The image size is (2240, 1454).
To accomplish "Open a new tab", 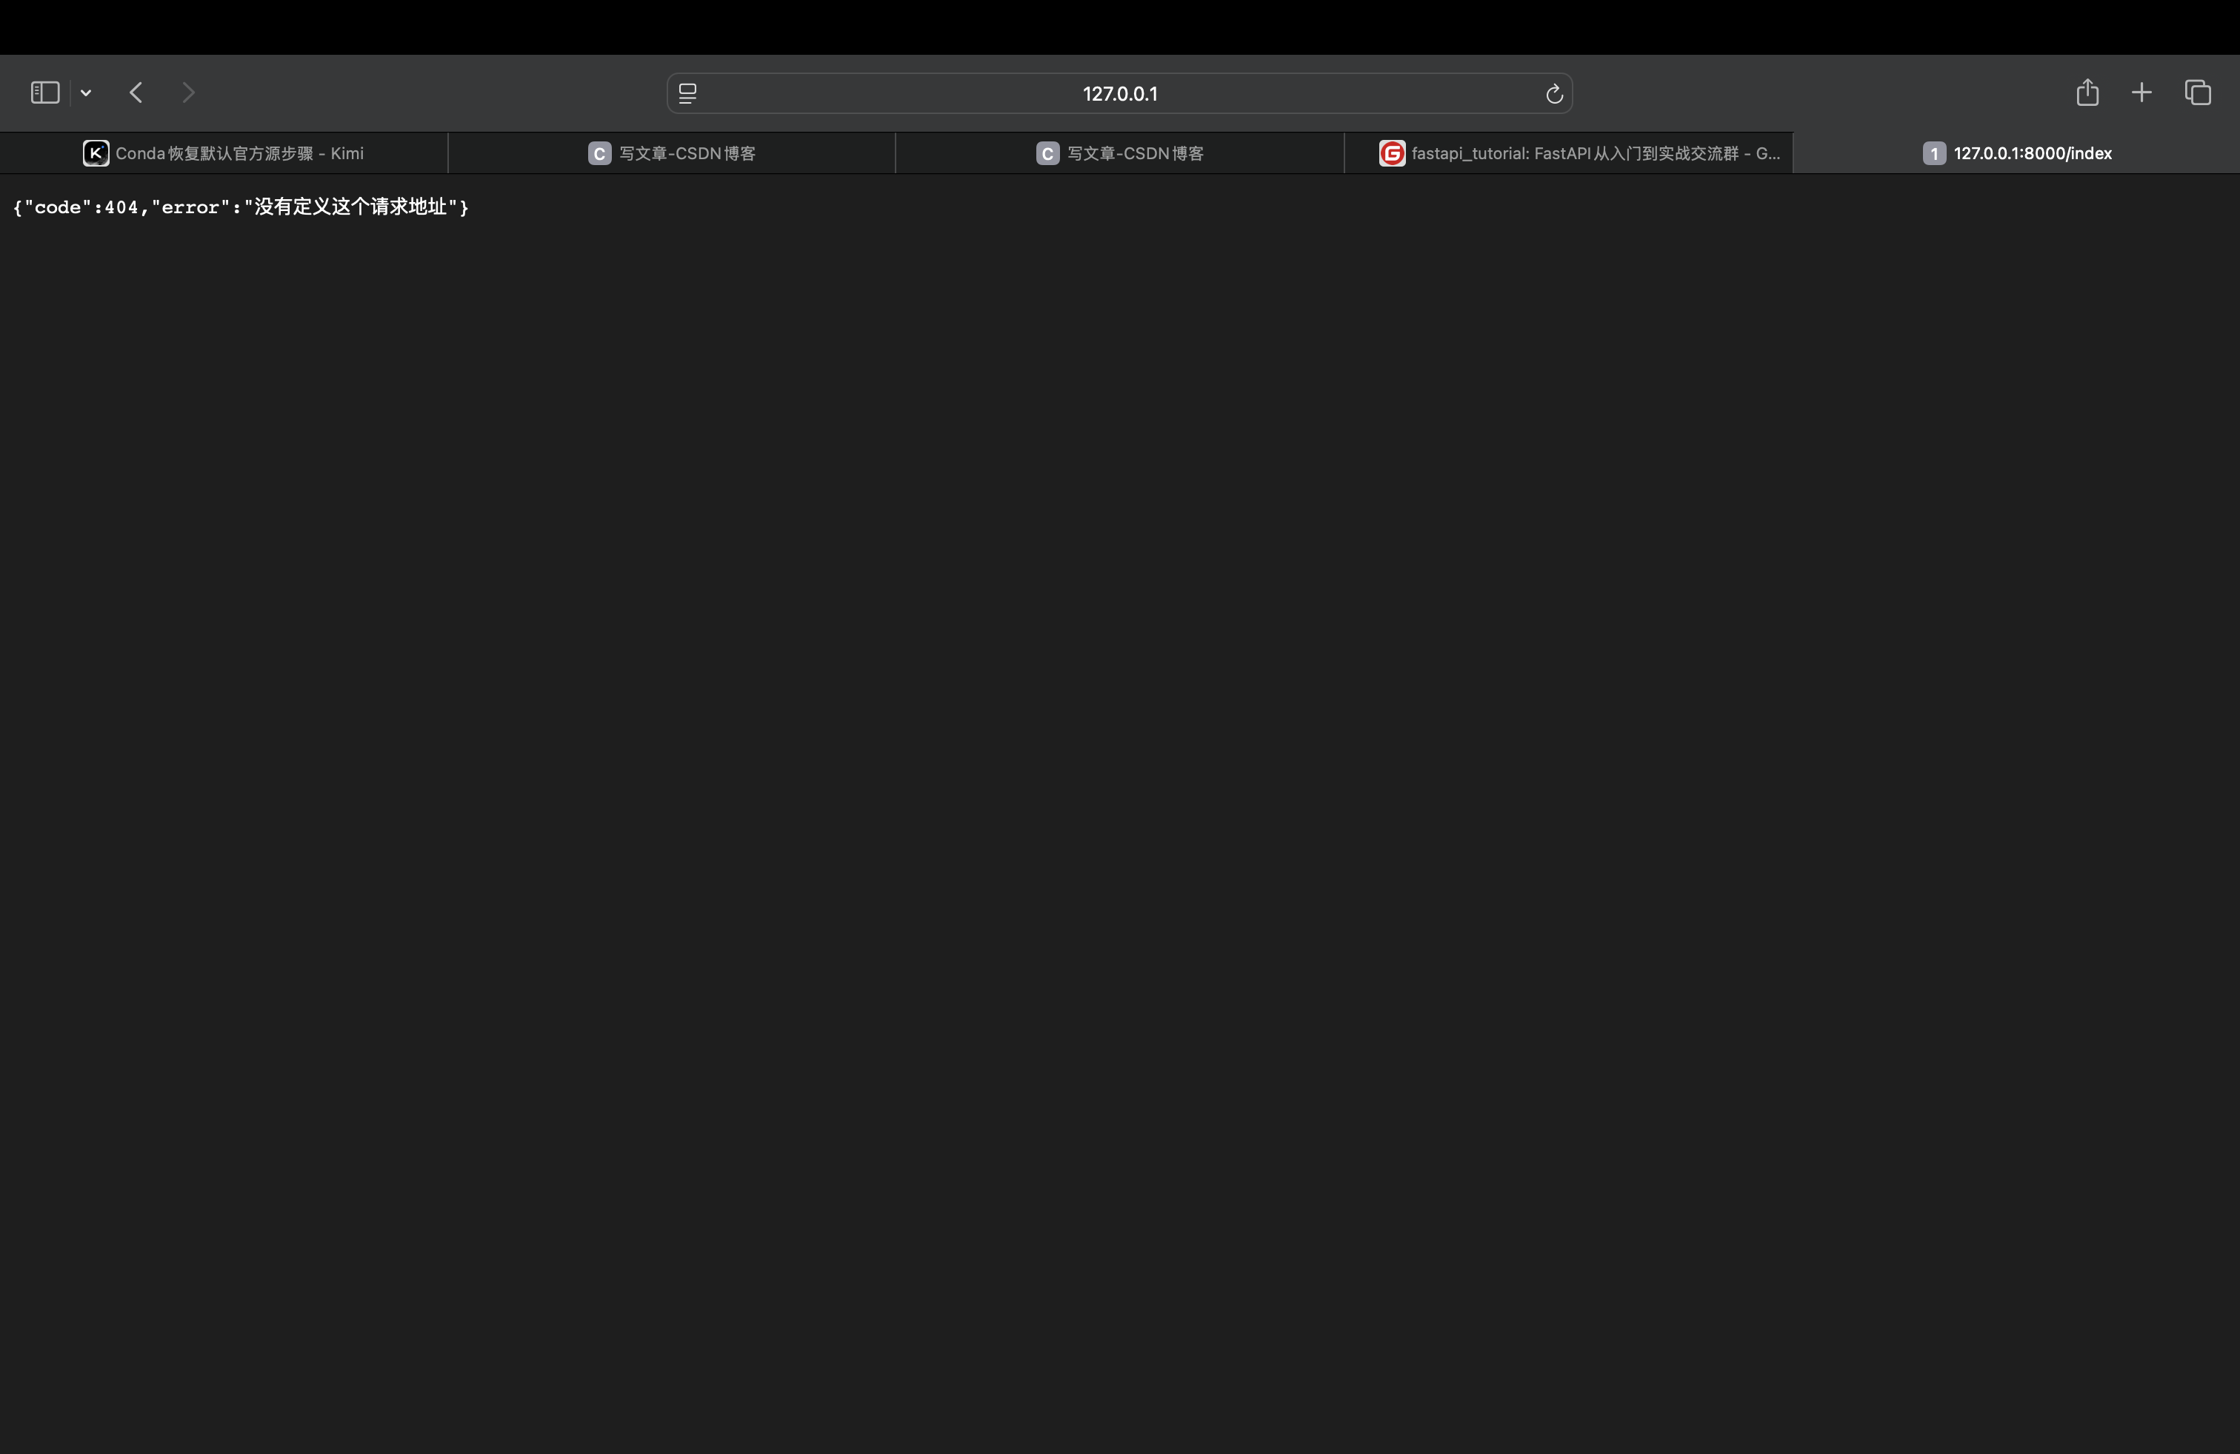I will [2141, 93].
